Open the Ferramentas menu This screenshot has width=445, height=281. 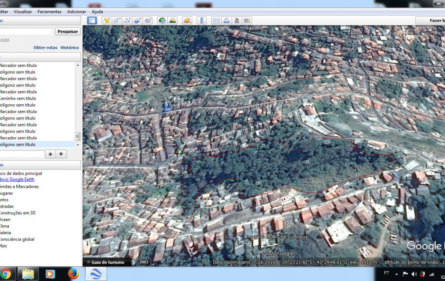pos(49,12)
